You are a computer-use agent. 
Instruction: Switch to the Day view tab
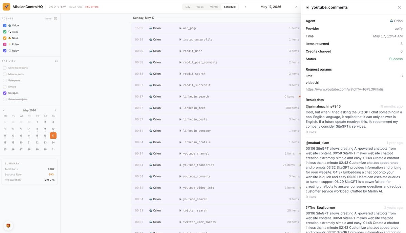coord(188,7)
